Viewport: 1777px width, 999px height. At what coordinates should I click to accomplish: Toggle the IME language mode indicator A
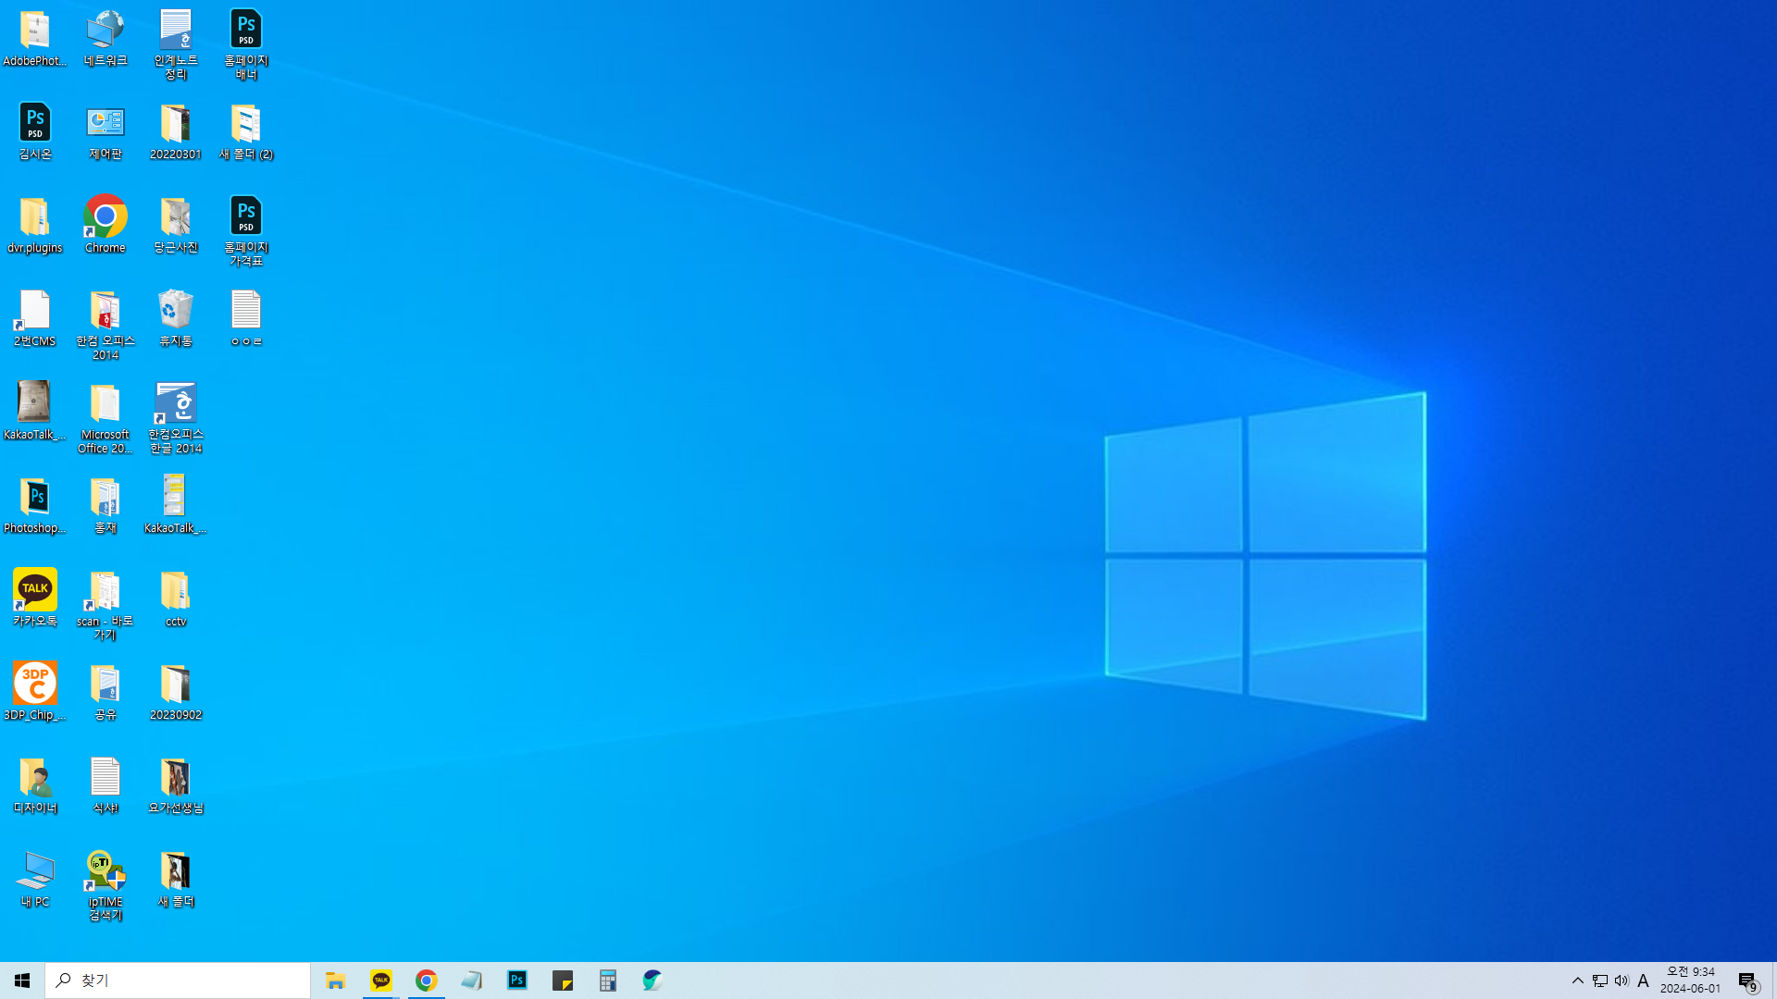1643,980
